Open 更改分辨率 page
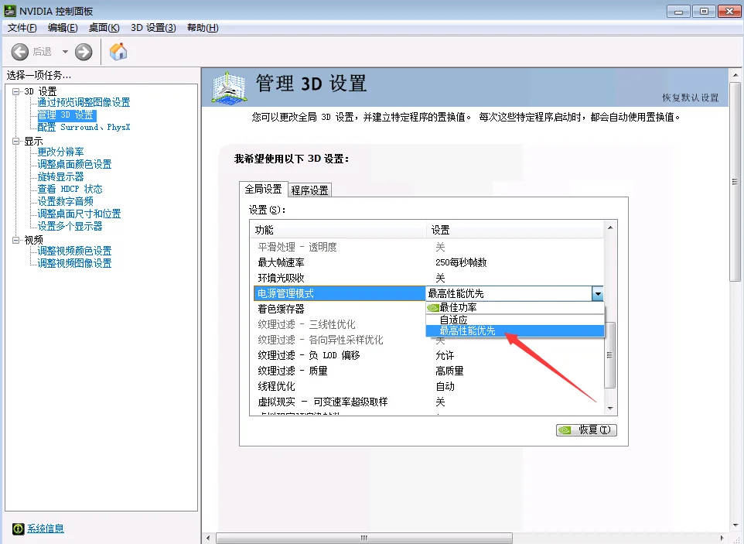This screenshot has width=744, height=544. click(61, 152)
